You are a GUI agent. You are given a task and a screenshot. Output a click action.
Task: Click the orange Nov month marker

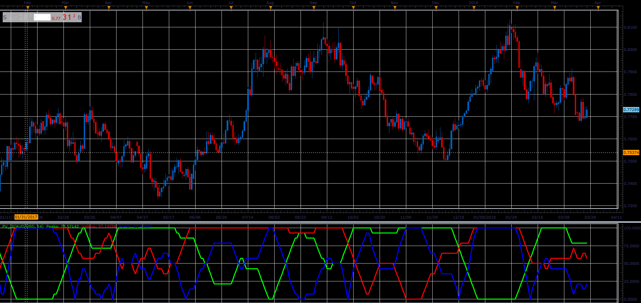point(395,8)
